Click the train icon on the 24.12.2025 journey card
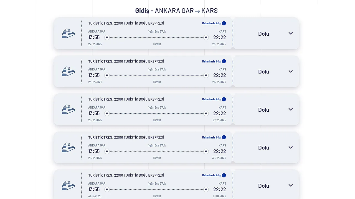 [x=68, y=71]
